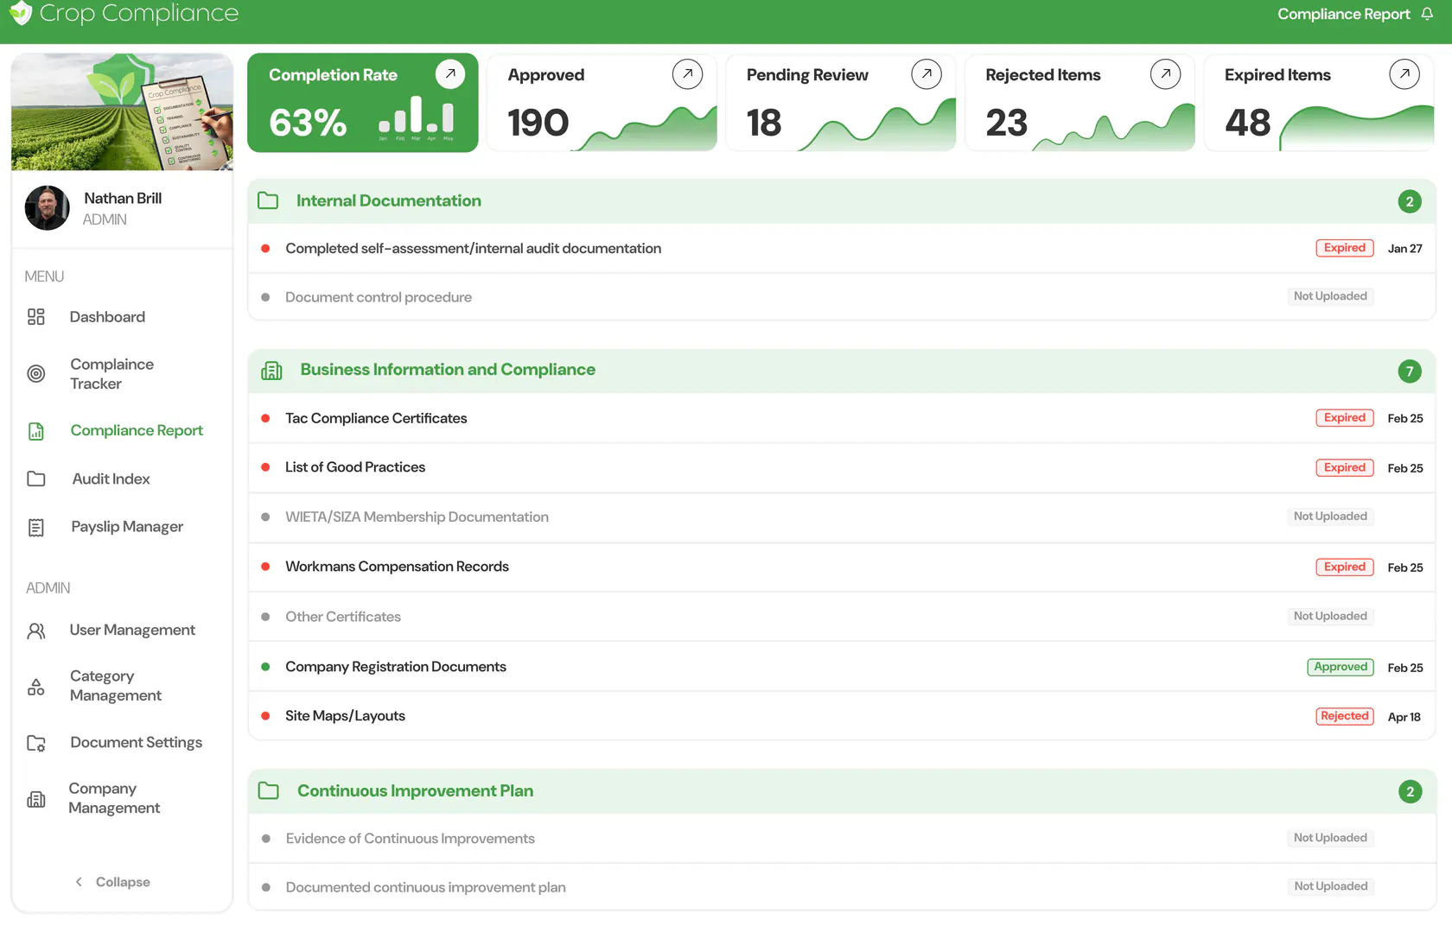Open User Management menu item
This screenshot has height=926, width=1452.
pyautogui.click(x=132, y=631)
